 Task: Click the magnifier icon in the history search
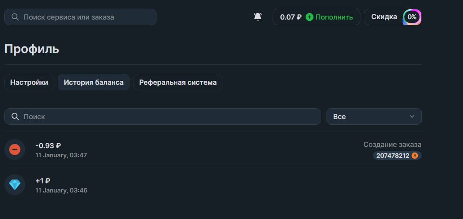point(15,116)
